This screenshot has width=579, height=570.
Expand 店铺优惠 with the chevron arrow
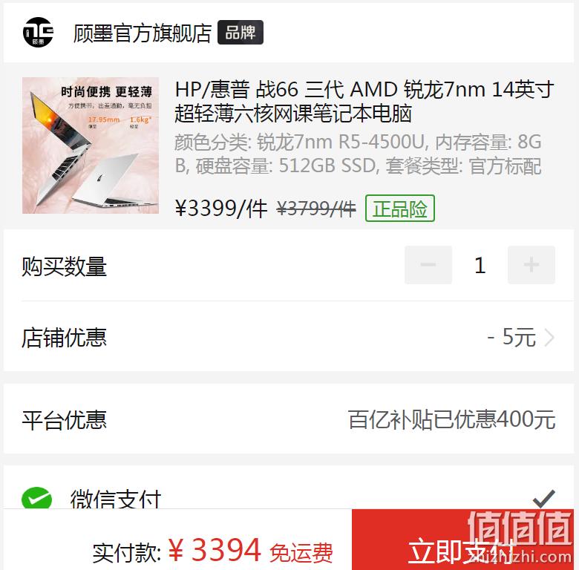tap(550, 337)
